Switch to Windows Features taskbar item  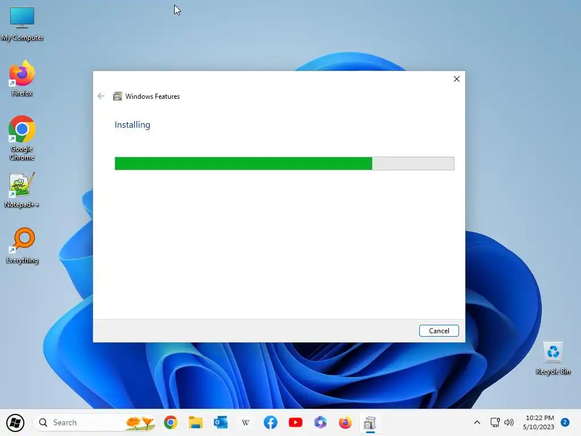tap(370, 423)
